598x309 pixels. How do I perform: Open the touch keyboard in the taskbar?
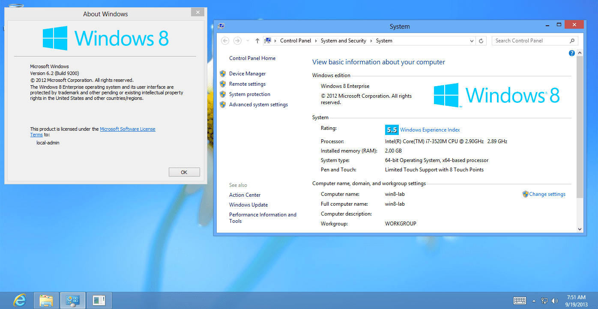click(520, 300)
